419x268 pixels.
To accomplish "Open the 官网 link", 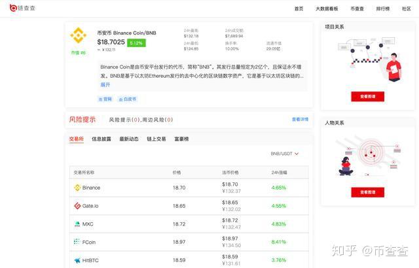I will tap(105, 99).
